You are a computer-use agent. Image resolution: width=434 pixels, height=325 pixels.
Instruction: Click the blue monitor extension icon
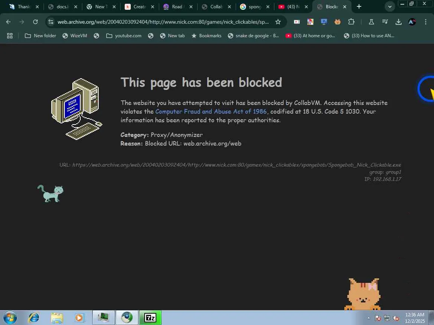pyautogui.click(x=324, y=22)
